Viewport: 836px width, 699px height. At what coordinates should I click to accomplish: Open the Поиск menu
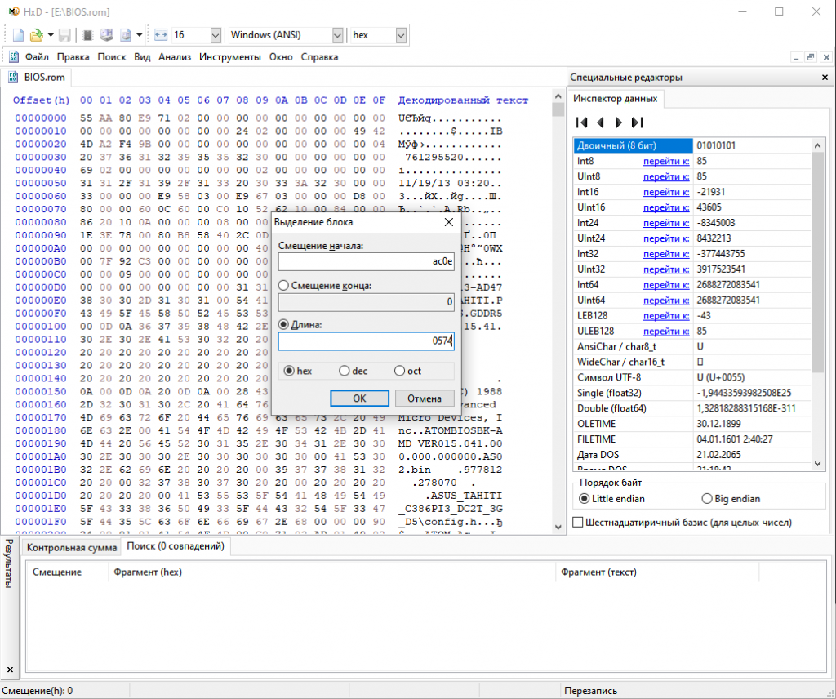(x=112, y=57)
